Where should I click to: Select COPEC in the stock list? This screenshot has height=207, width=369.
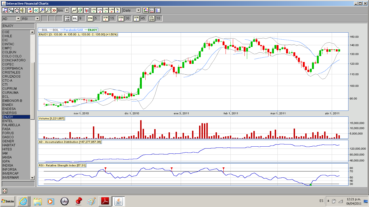[x=16, y=64]
